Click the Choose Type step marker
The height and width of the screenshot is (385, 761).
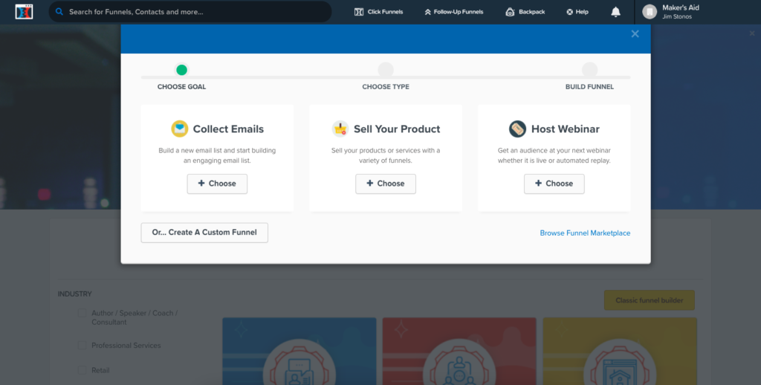pos(386,71)
